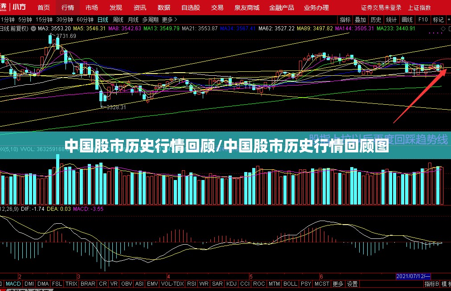
Task: Open the 交易 trading menu
Action: point(217,8)
